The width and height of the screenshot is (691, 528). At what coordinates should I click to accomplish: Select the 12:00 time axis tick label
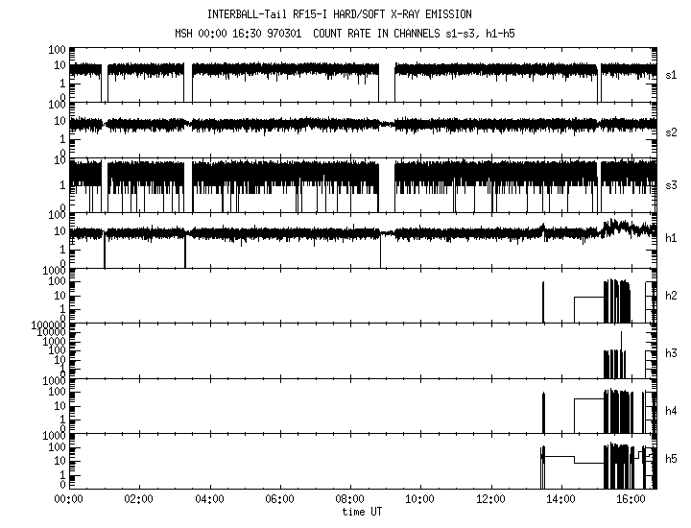(490, 499)
